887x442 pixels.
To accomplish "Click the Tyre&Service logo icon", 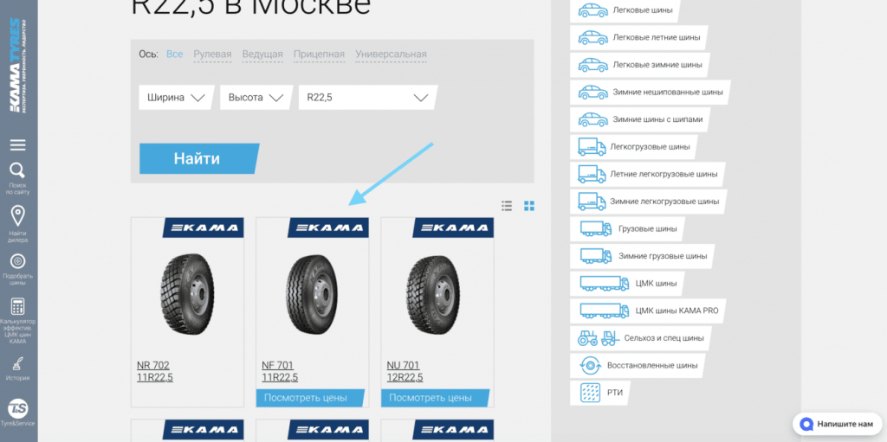I will coord(18,408).
